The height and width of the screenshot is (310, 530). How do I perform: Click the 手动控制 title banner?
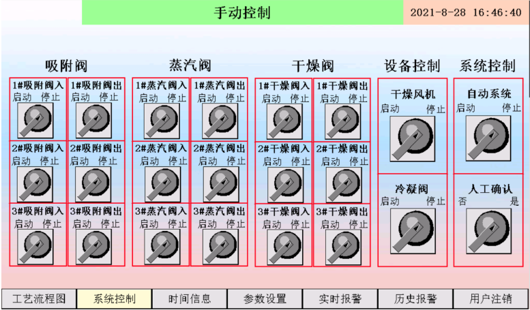pos(242,12)
